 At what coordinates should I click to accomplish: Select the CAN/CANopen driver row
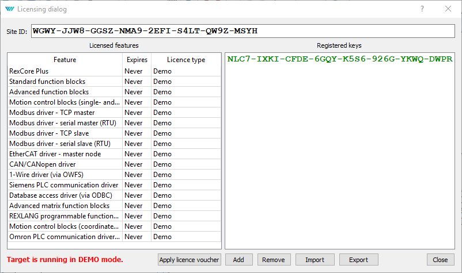click(x=114, y=164)
